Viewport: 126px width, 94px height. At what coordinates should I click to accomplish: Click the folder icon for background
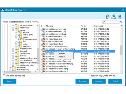[21, 46]
